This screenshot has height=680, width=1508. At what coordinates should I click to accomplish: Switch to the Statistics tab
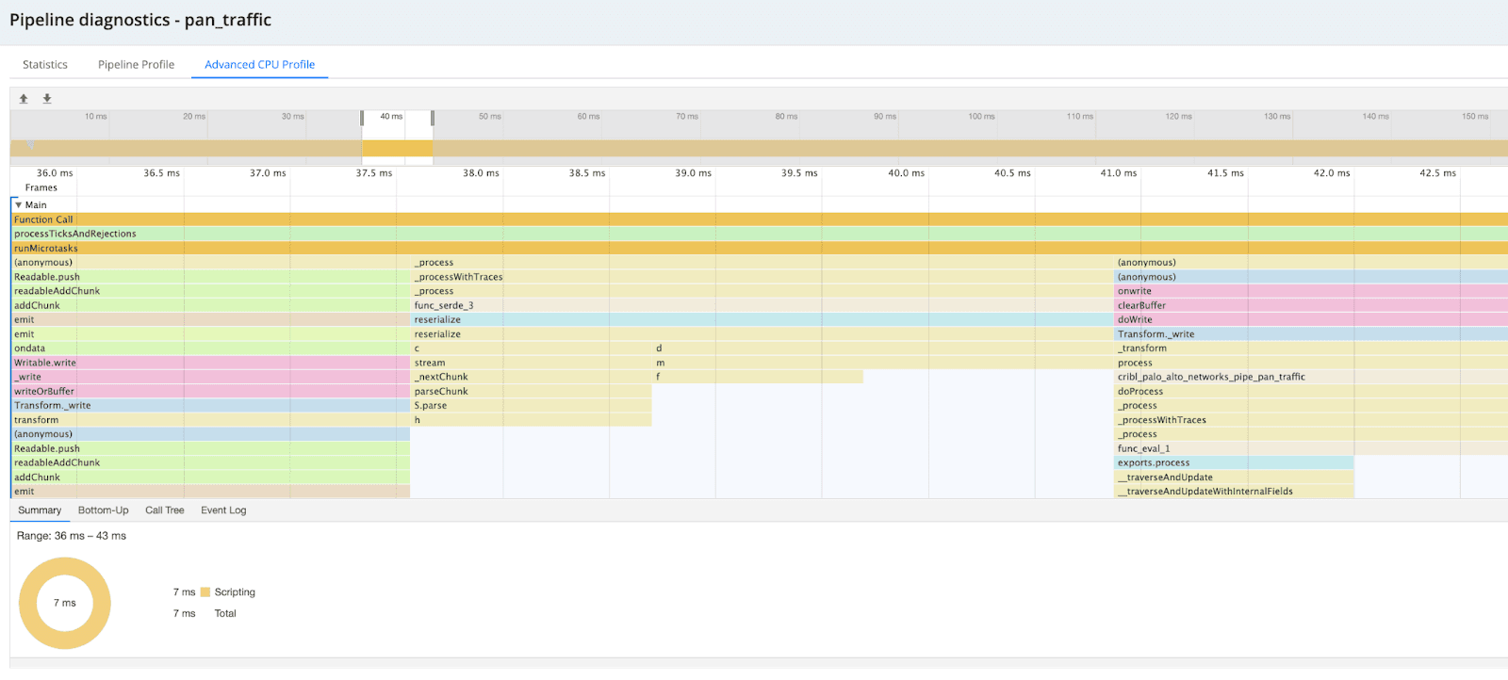[45, 65]
